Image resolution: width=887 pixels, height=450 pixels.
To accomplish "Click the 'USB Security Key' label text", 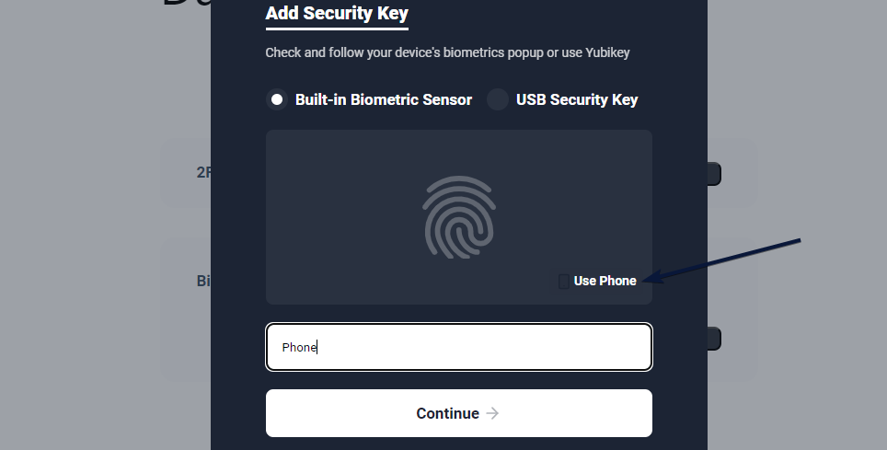I will (x=577, y=99).
